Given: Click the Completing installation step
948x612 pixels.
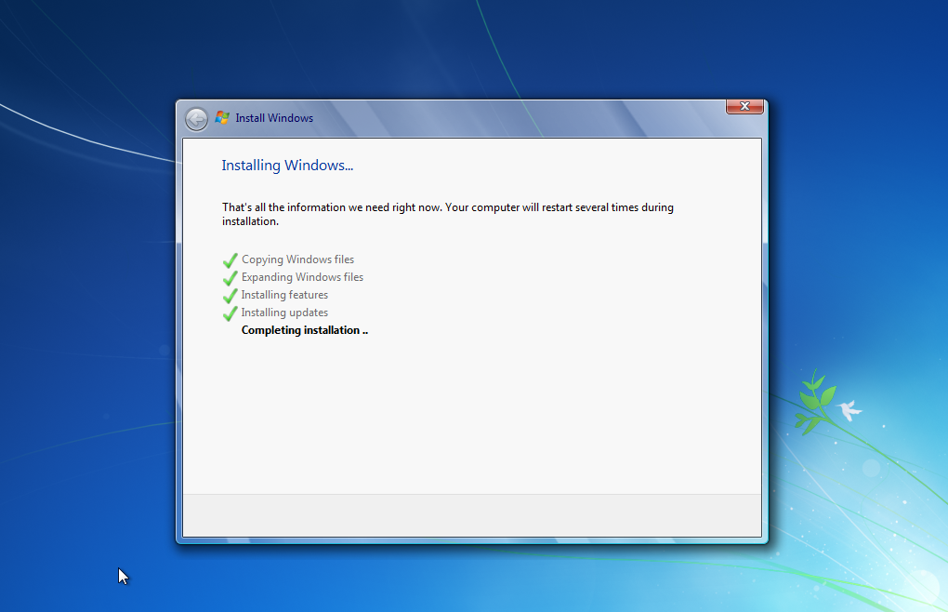Looking at the screenshot, I should coord(305,330).
